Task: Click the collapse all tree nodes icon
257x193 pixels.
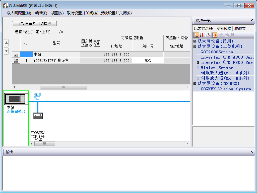Action: click(x=214, y=35)
